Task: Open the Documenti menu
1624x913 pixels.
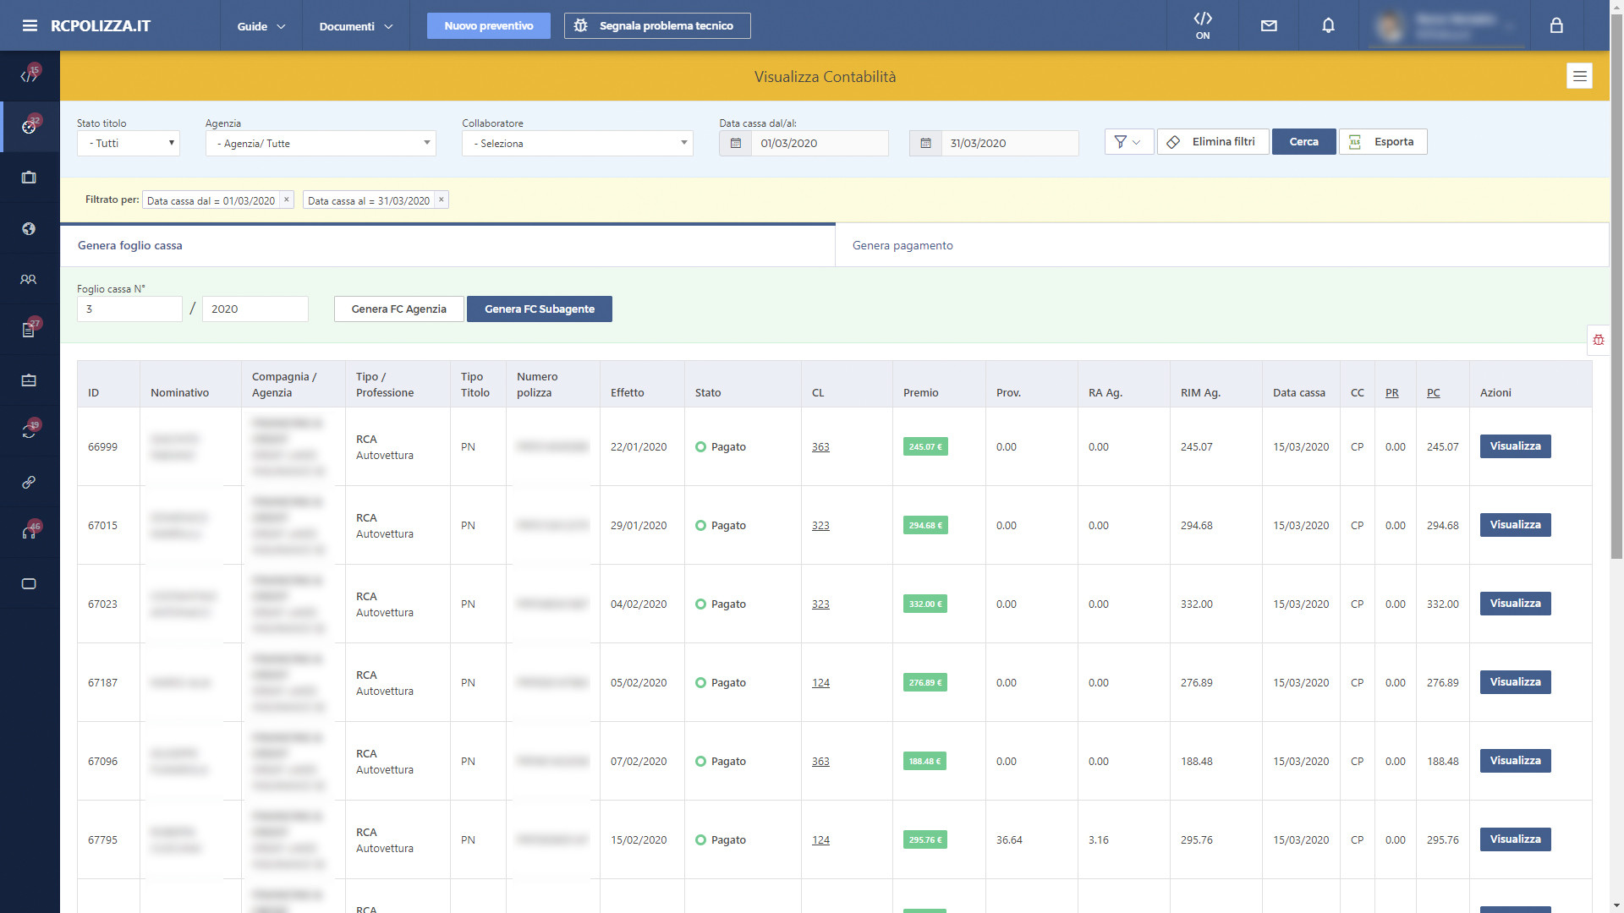Action: [355, 26]
